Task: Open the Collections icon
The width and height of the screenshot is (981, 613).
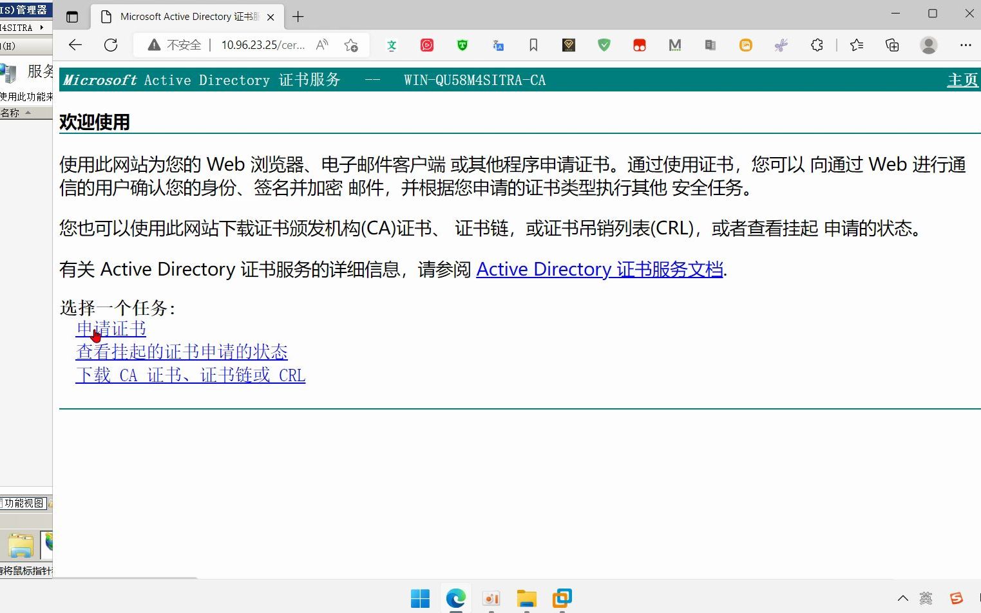Action: (x=892, y=45)
